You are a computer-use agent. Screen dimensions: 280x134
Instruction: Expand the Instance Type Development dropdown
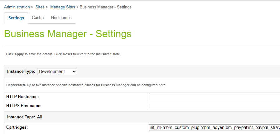(57, 72)
